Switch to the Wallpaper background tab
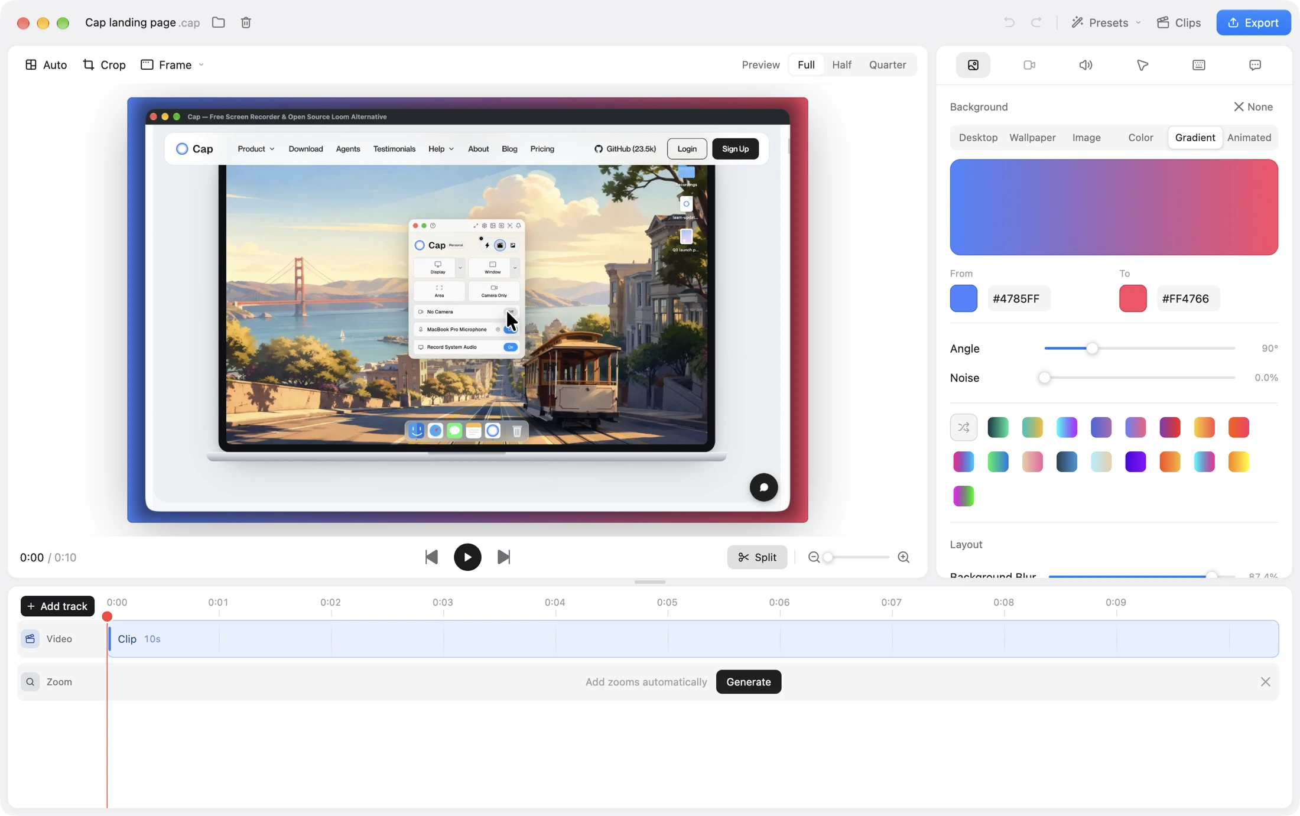The height and width of the screenshot is (816, 1300). click(1032, 138)
